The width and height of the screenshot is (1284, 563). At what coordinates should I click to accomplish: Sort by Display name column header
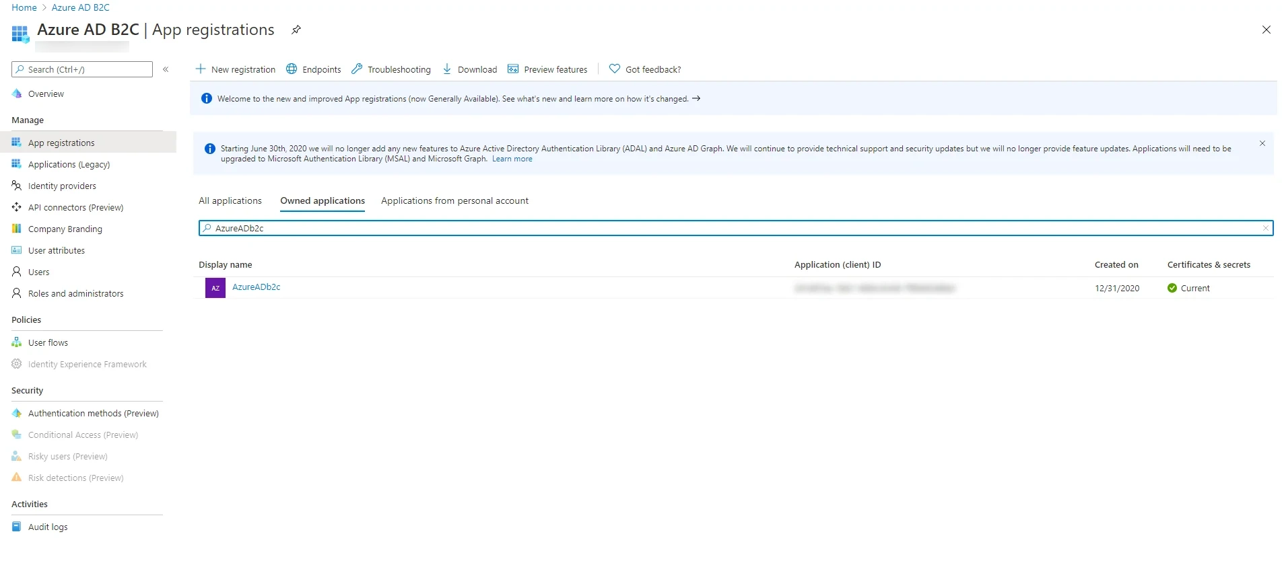[226, 265]
